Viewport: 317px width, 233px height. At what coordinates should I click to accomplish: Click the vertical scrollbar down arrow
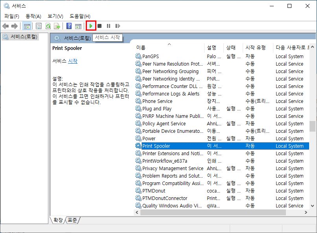click(x=312, y=206)
